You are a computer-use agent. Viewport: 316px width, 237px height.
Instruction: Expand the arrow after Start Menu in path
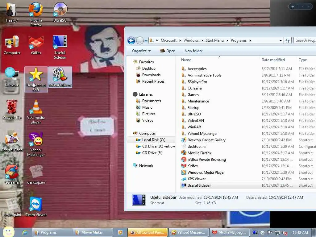[x=227, y=40]
